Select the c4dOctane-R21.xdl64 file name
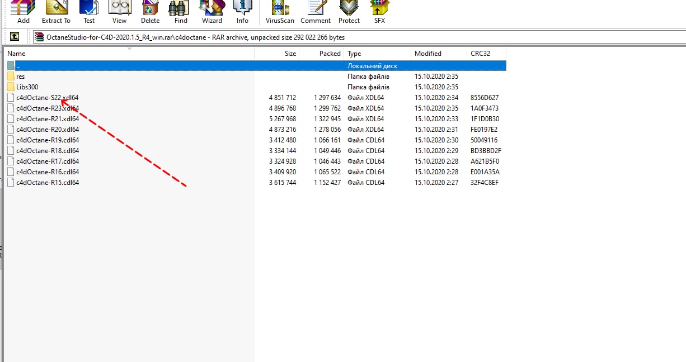Screen dimensions: 686x362 pyautogui.click(x=48, y=119)
